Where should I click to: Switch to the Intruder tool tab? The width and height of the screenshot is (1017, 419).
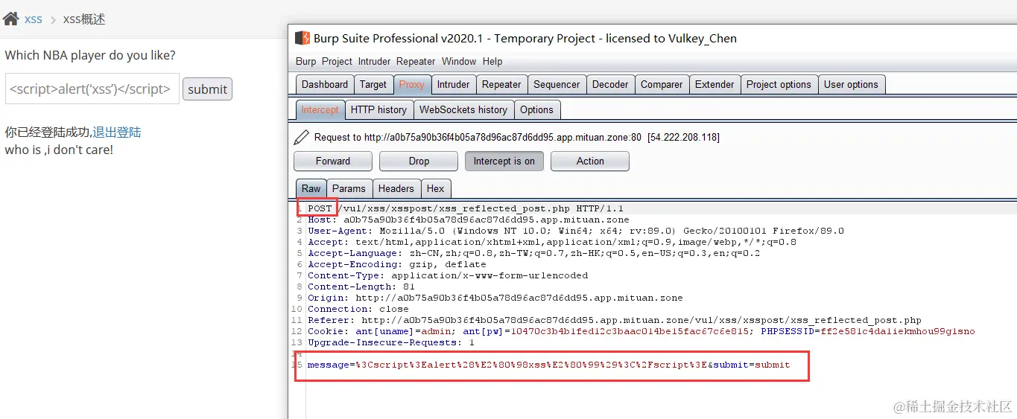[453, 84]
